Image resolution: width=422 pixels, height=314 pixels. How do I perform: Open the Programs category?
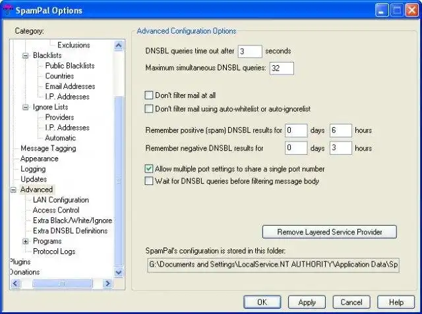tap(47, 241)
